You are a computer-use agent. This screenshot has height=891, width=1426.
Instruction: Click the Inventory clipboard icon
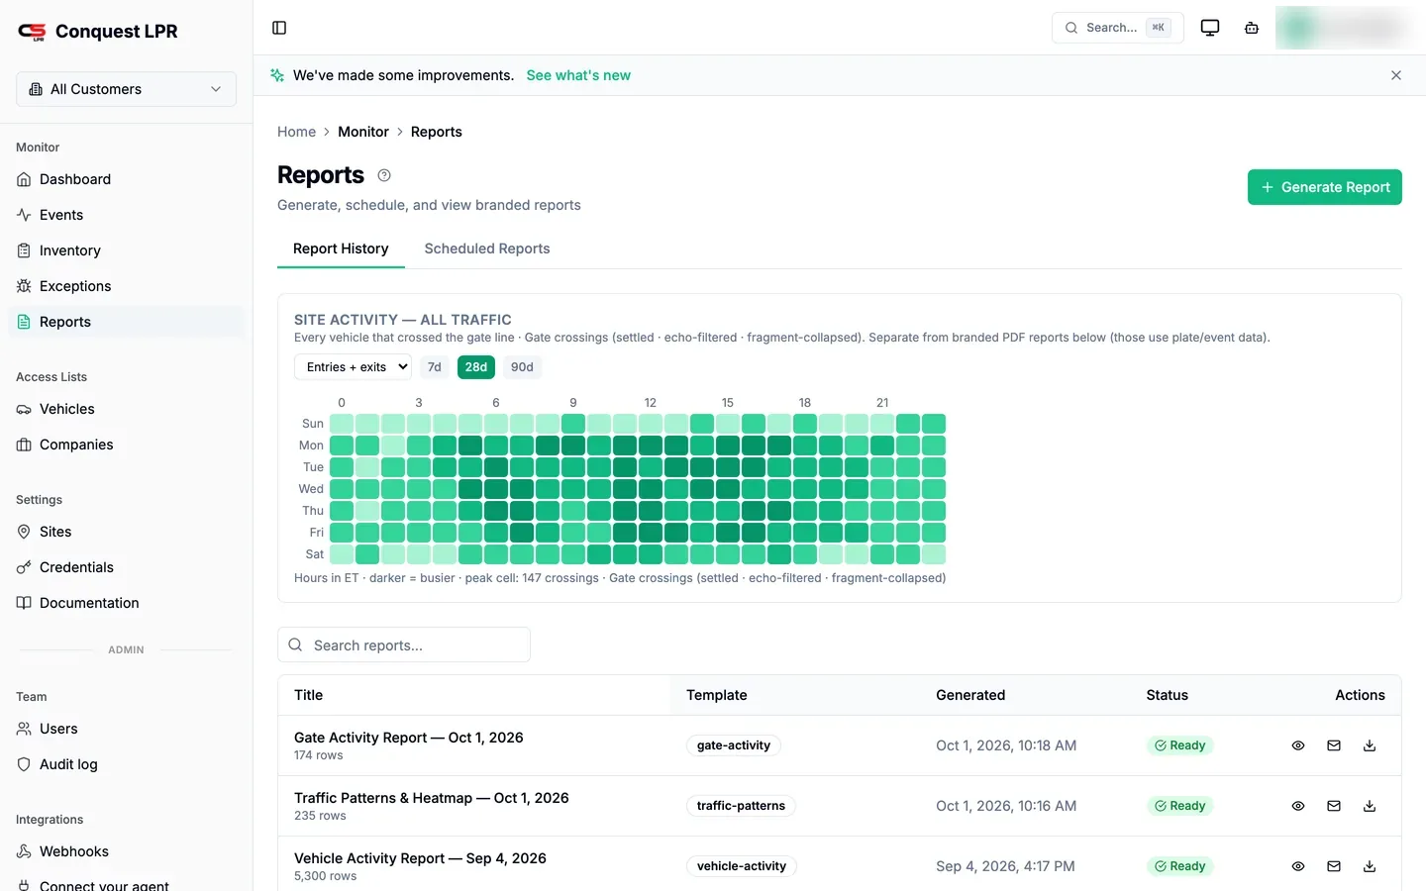24,250
